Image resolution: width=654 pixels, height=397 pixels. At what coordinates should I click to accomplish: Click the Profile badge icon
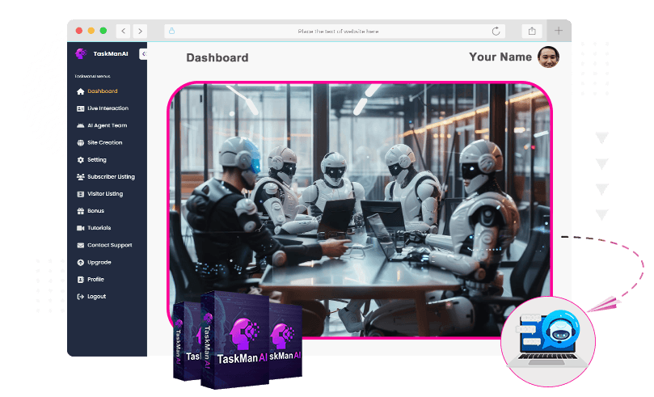(81, 280)
